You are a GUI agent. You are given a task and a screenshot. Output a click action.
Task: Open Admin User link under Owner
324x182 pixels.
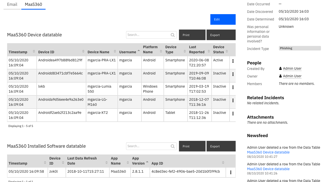coord(292,76)
